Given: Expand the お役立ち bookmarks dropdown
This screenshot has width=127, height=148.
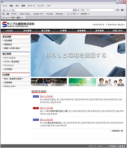Looking at the screenshot, I should [x=85, y=14].
